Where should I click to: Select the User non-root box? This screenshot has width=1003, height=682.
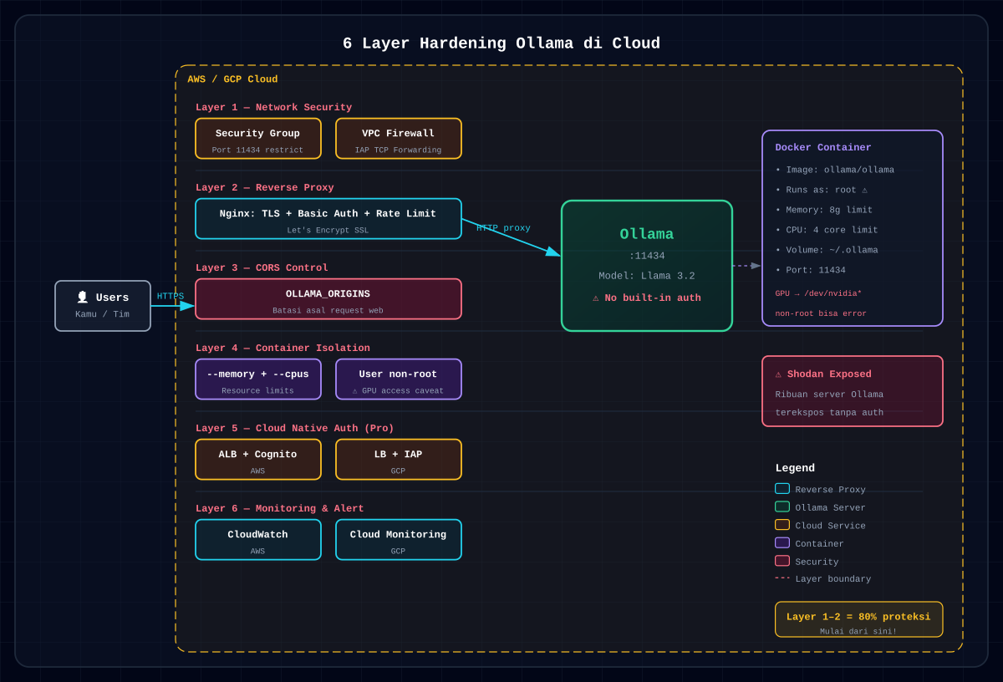point(399,379)
